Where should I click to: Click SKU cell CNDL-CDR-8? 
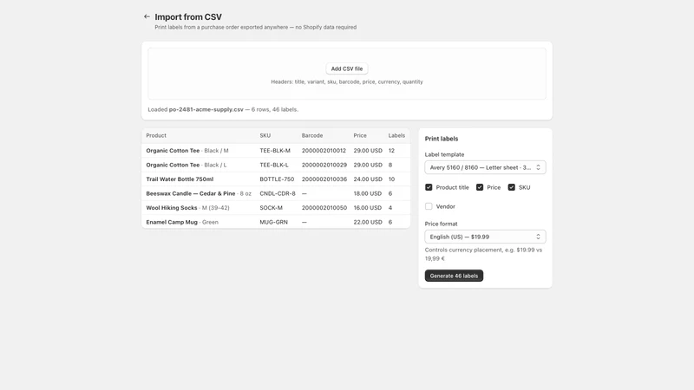[x=278, y=193]
